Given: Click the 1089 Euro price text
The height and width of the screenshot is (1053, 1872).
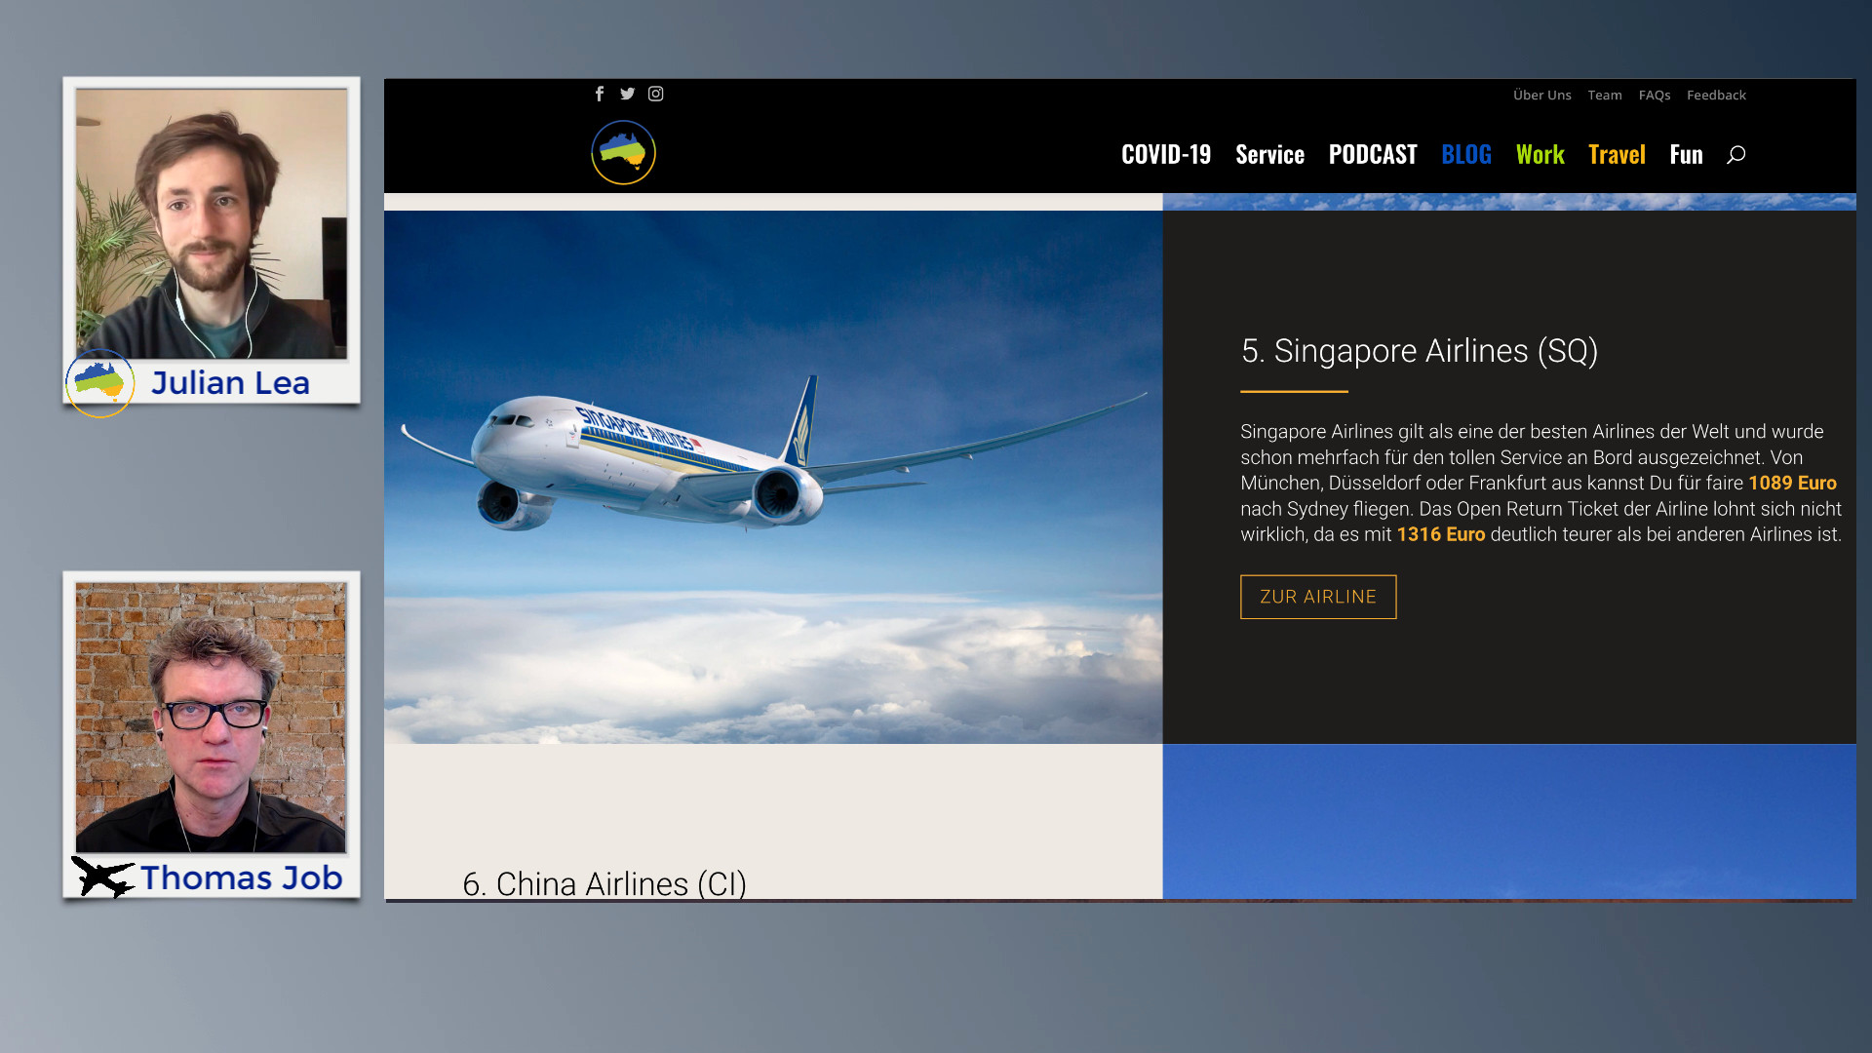Looking at the screenshot, I should coord(1792,483).
